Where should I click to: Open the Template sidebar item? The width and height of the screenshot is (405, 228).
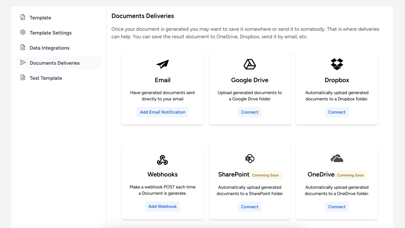[40, 18]
